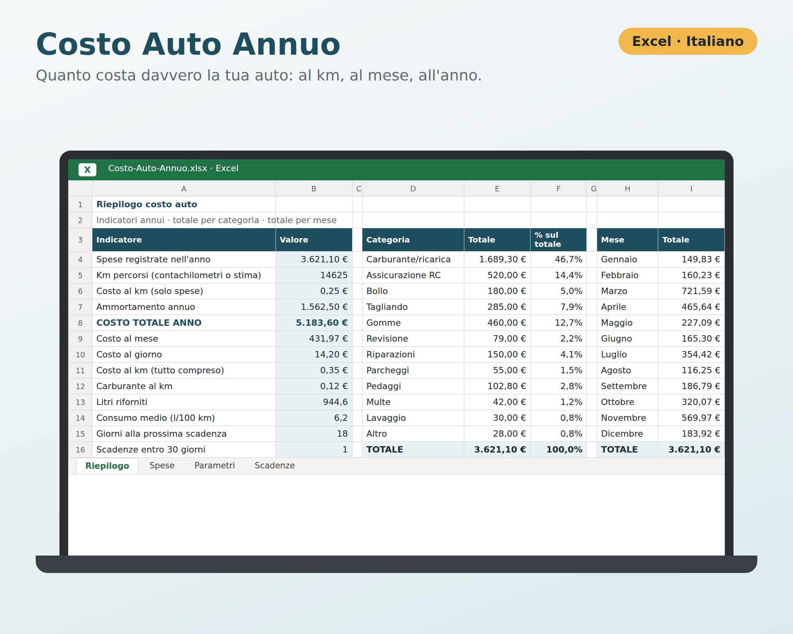Switch to the Spese sheet tab
Image resolution: width=793 pixels, height=634 pixels.
coord(162,466)
